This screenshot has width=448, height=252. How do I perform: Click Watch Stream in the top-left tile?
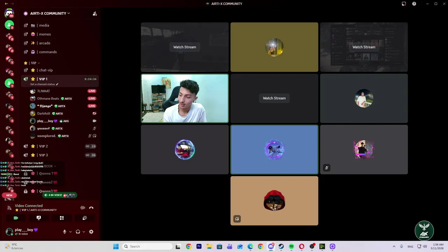coord(184,47)
